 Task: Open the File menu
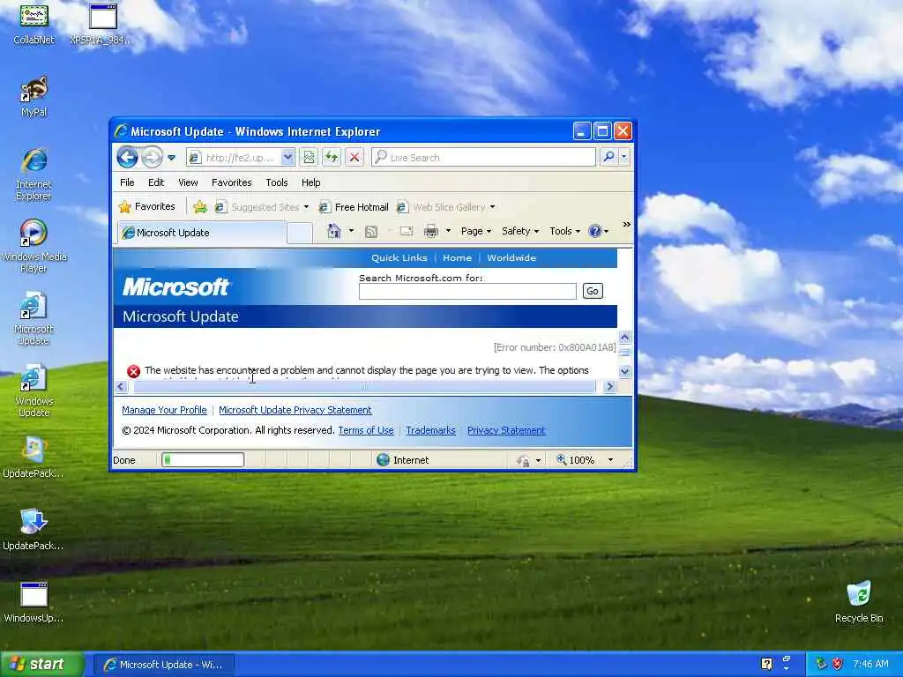coord(127,182)
